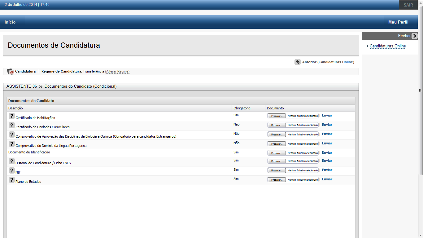Image resolution: width=423 pixels, height=238 pixels.
Task: Click the date and time 2 de Julho de 2014
Action: [27, 5]
